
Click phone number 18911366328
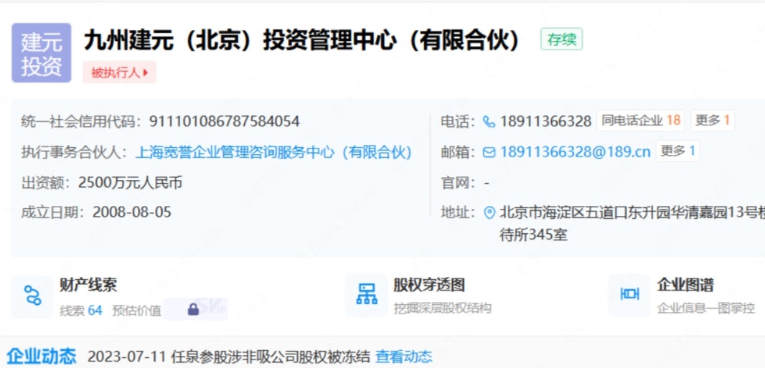(x=545, y=121)
